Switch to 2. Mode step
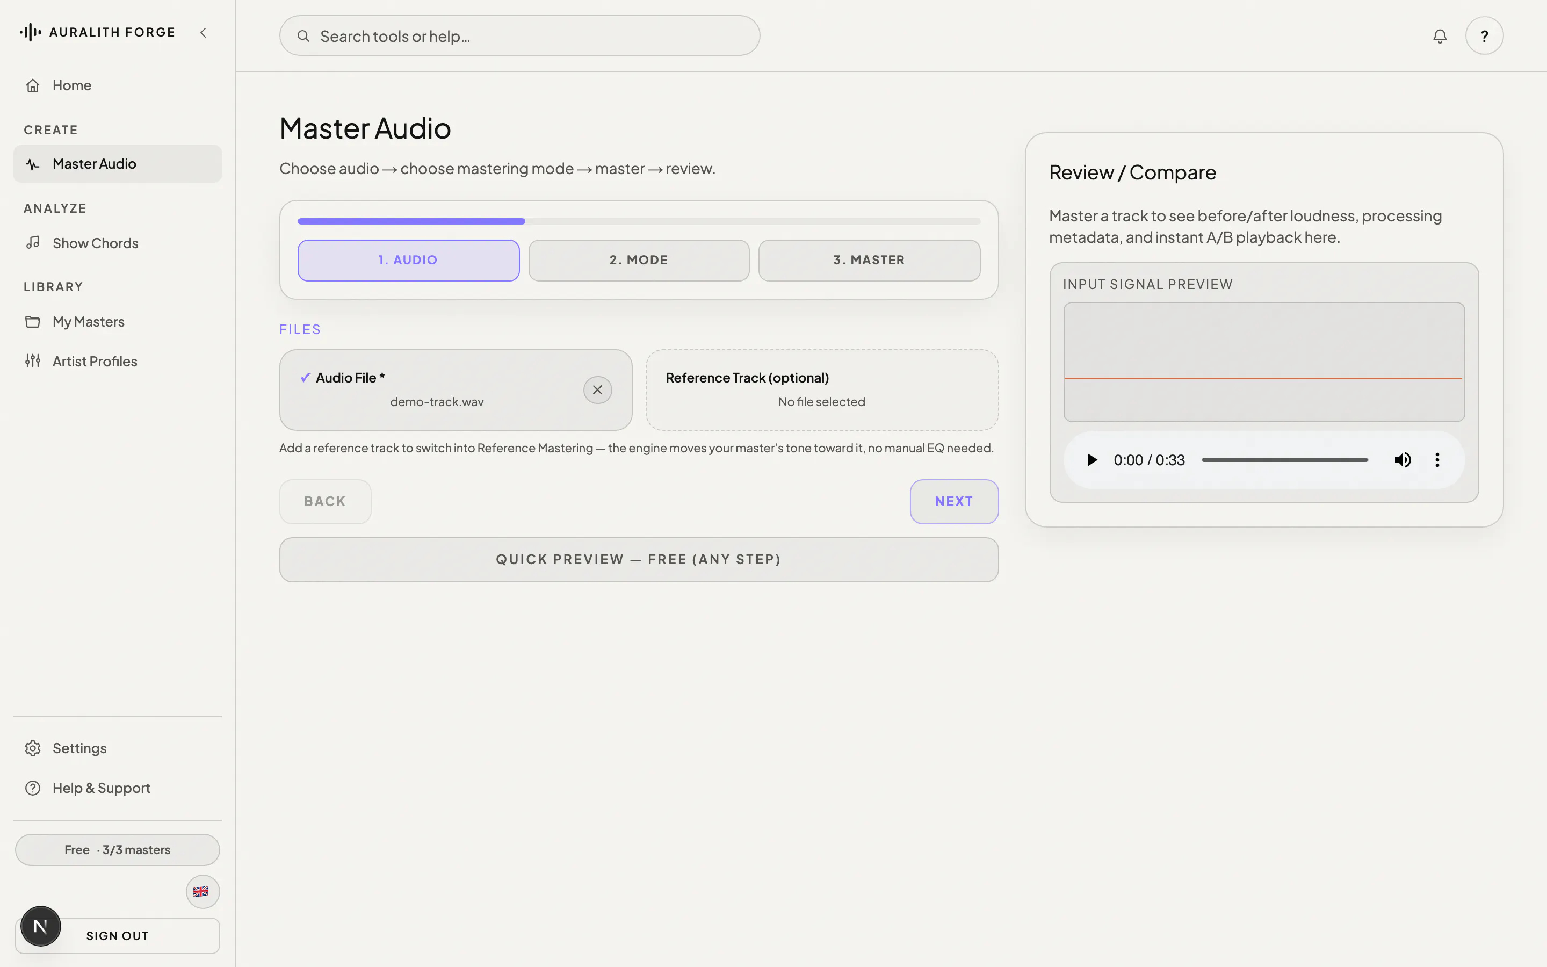The height and width of the screenshot is (967, 1547). [639, 261]
